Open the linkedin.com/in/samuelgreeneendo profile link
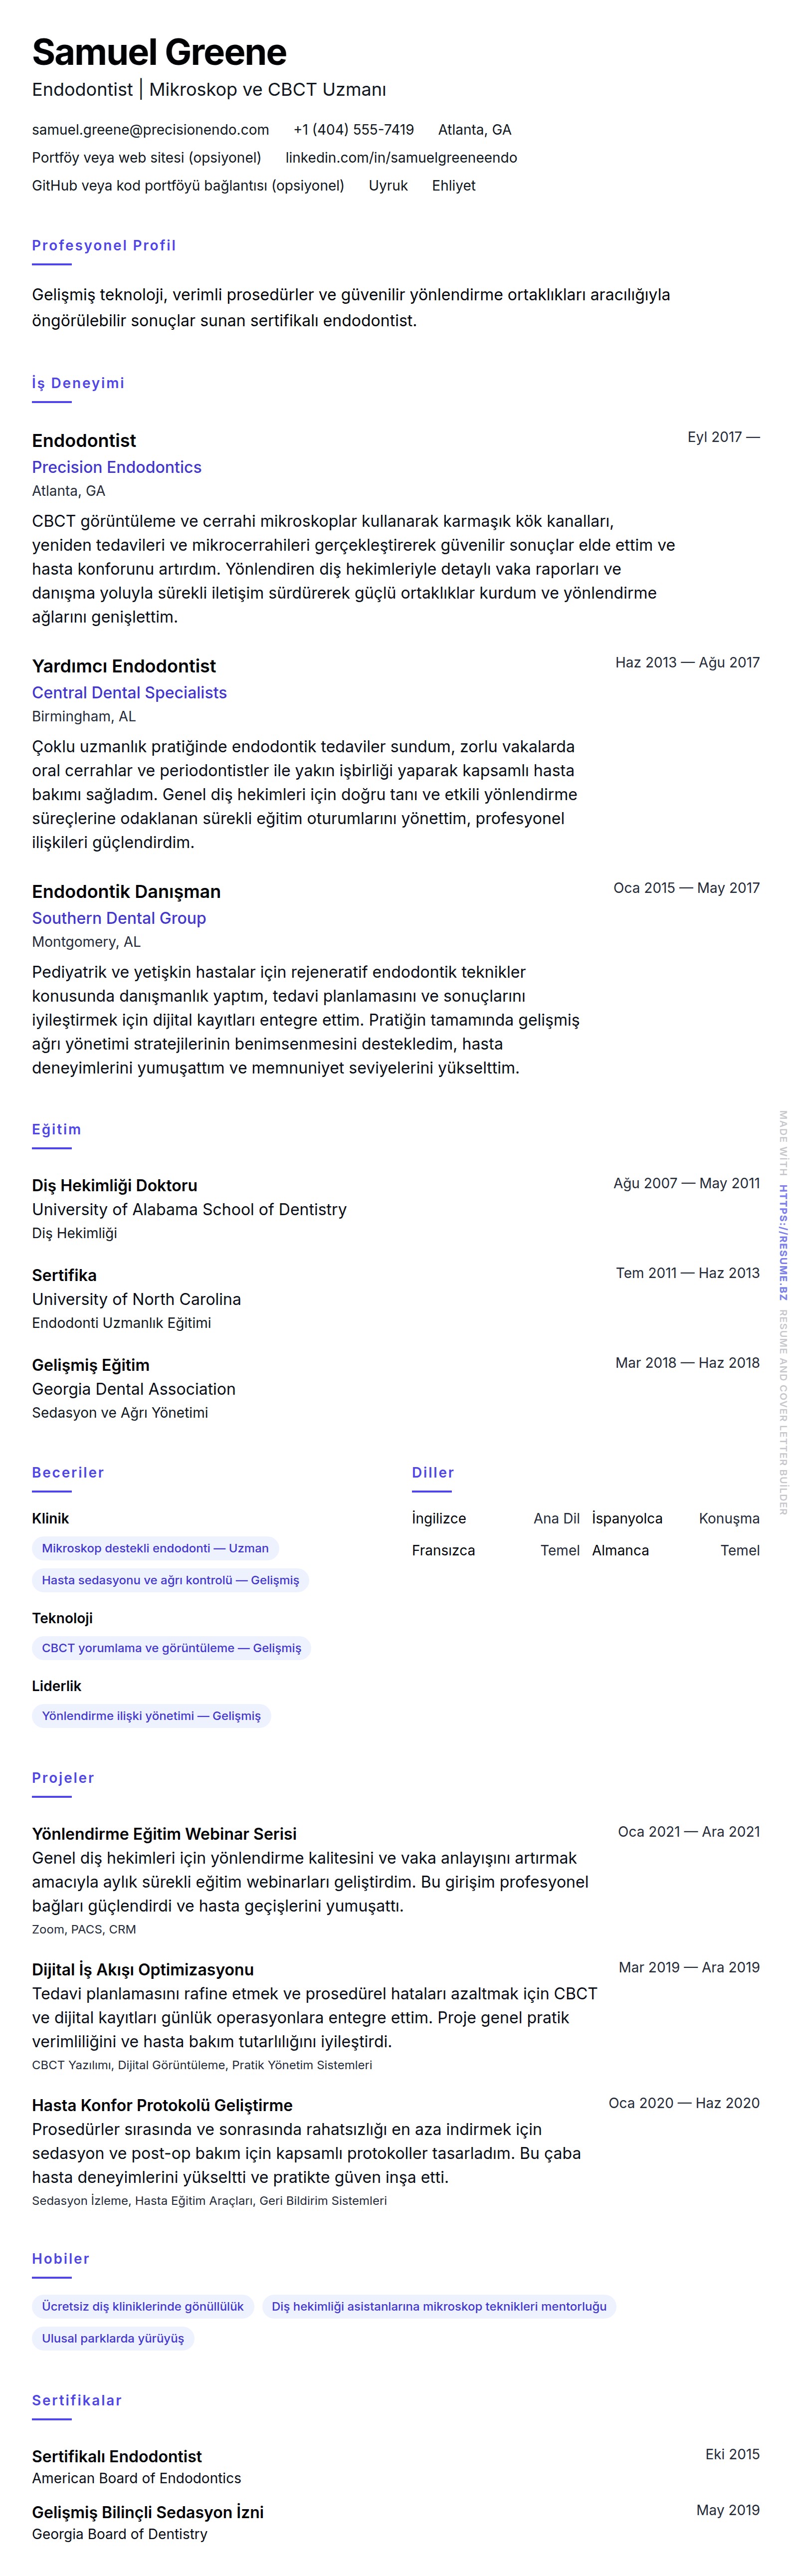 [401, 158]
